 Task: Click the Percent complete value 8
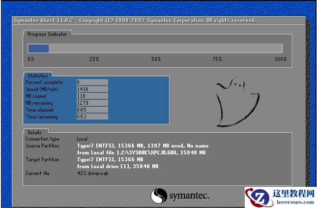tap(92, 82)
